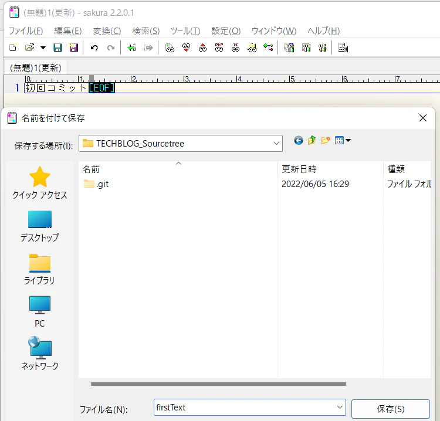Screen dimensions: 440x421
Task: Click the Redo arrow icon
Action: coord(111,47)
